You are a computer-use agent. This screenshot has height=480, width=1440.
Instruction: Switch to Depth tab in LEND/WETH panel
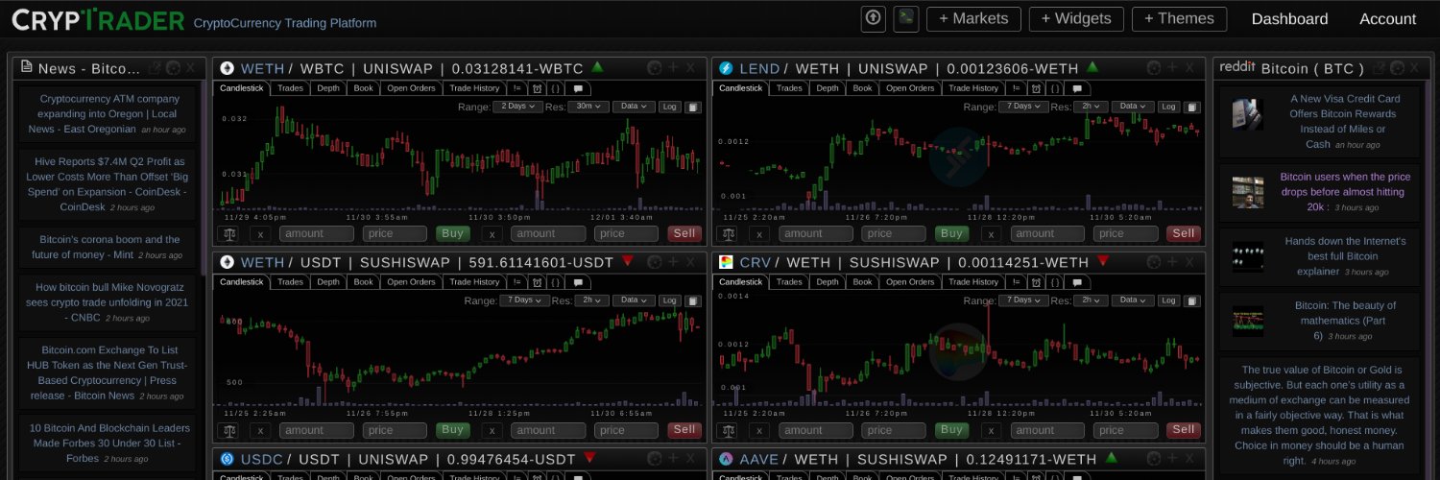coord(828,88)
